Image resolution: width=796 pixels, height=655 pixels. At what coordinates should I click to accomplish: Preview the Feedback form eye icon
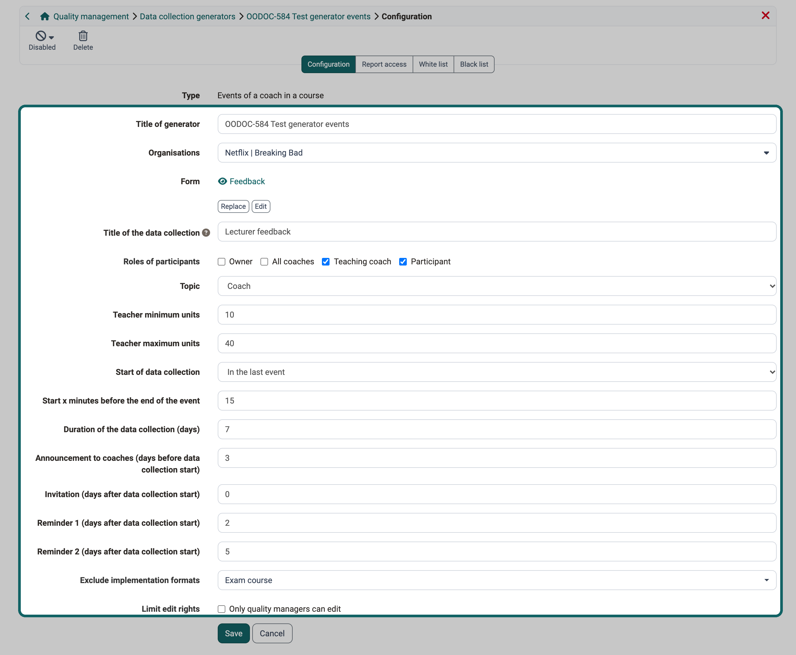click(222, 182)
